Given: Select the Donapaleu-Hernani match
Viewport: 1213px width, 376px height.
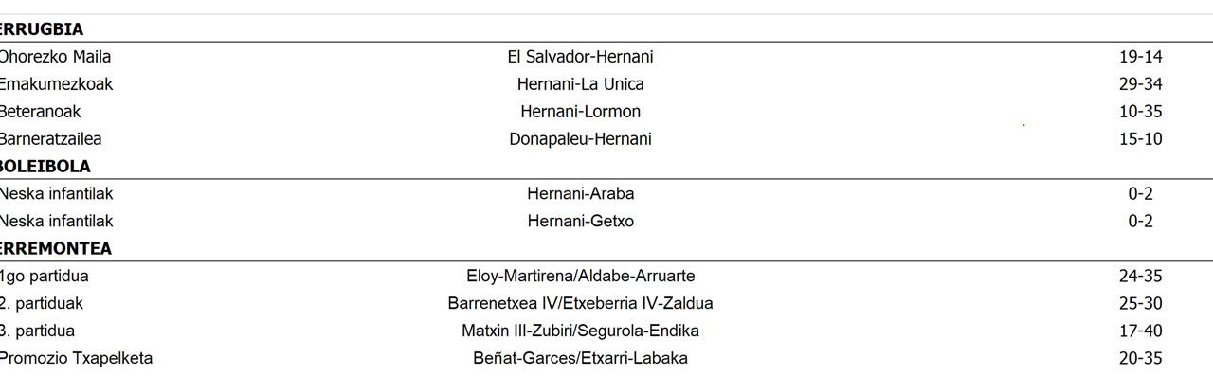Looking at the screenshot, I should (580, 139).
